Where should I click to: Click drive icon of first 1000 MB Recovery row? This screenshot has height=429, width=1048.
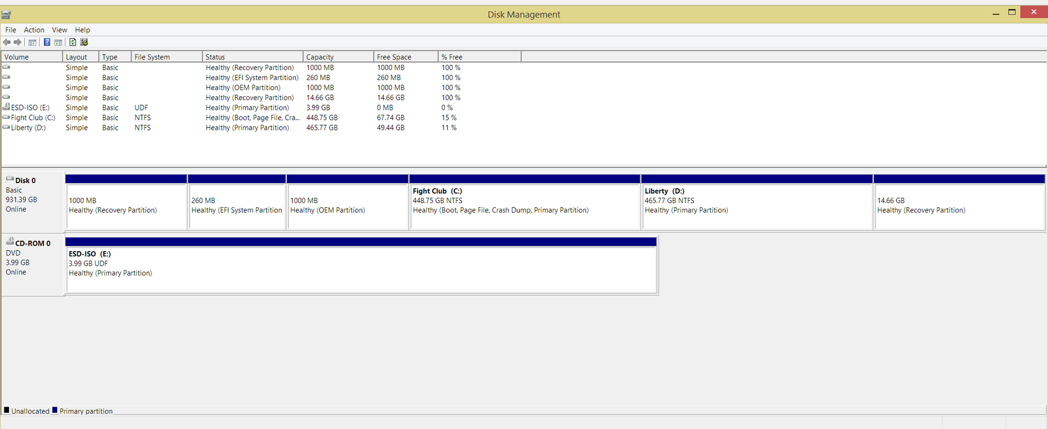coord(6,67)
